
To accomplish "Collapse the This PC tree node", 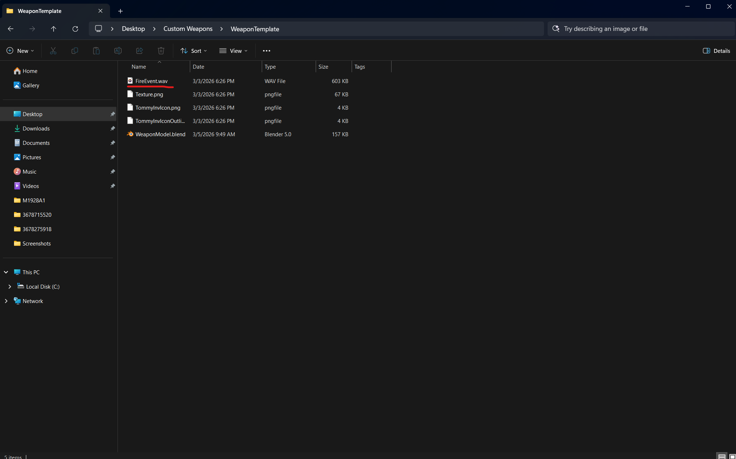I will coord(6,272).
